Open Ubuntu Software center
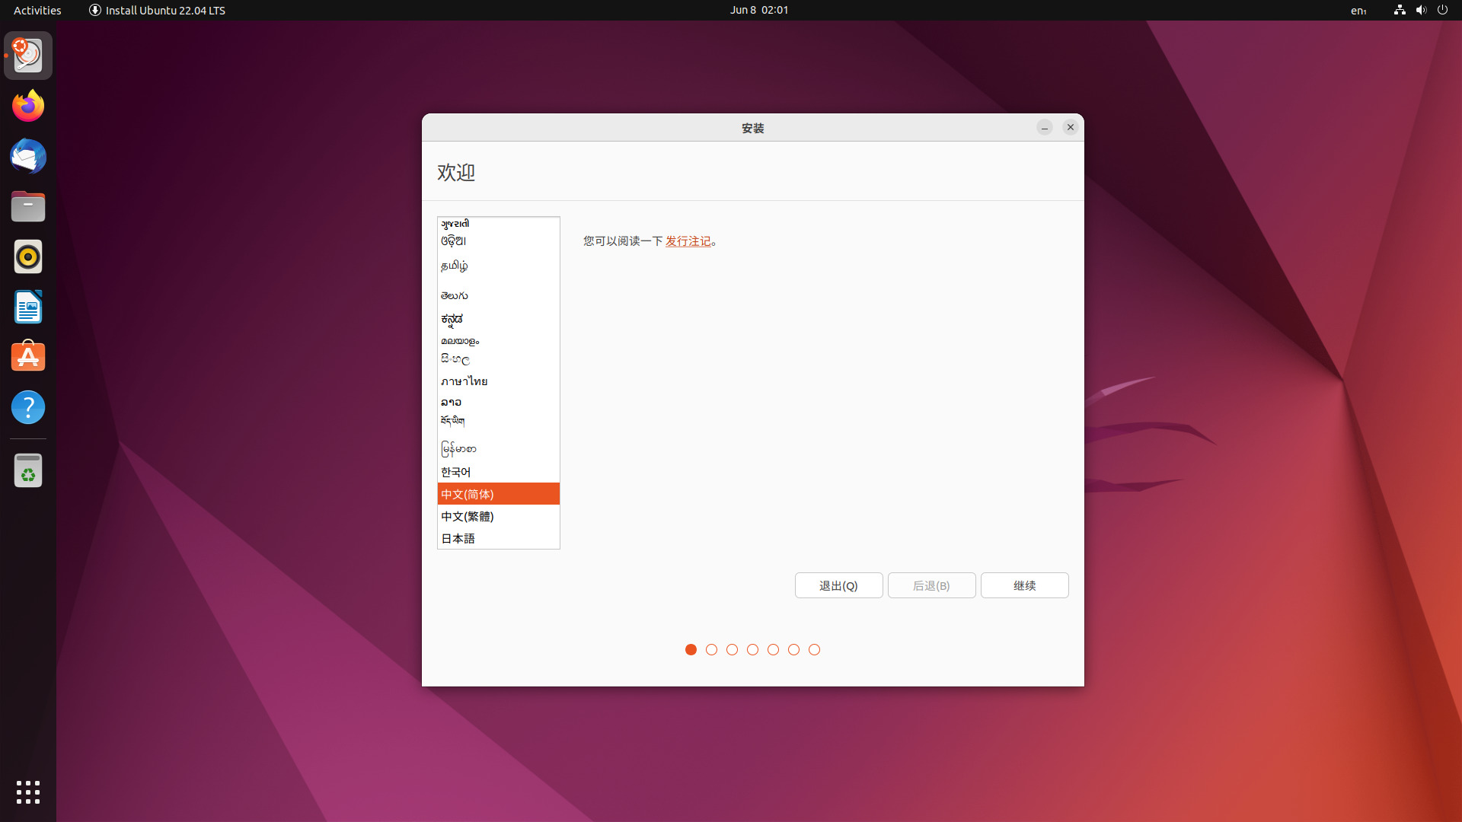The width and height of the screenshot is (1462, 822). coord(27,356)
